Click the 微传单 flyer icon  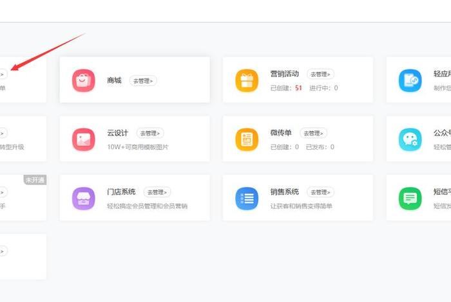click(247, 139)
